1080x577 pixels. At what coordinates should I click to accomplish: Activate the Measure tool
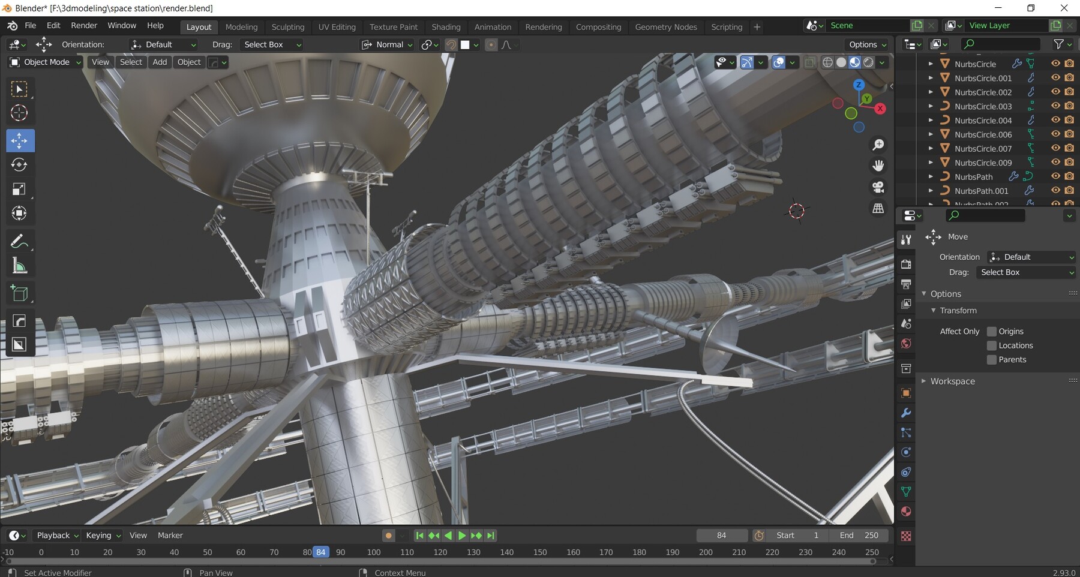pyautogui.click(x=20, y=266)
